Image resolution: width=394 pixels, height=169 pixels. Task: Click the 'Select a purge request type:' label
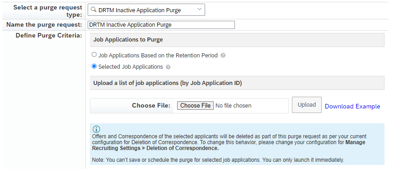48,11
